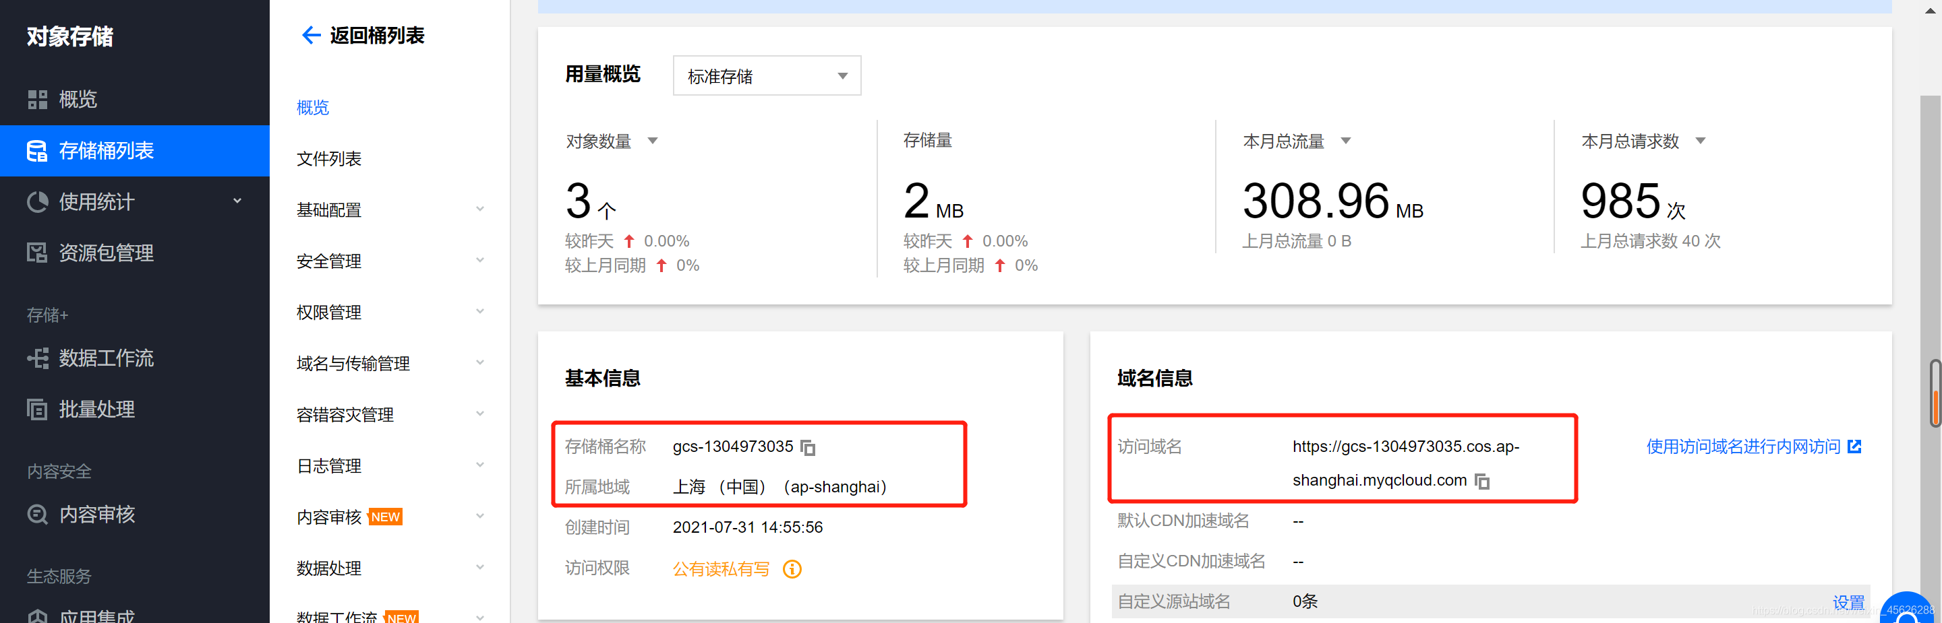Click the 数据工作流 data workflow icon
Viewport: 1942px width, 623px height.
point(37,358)
